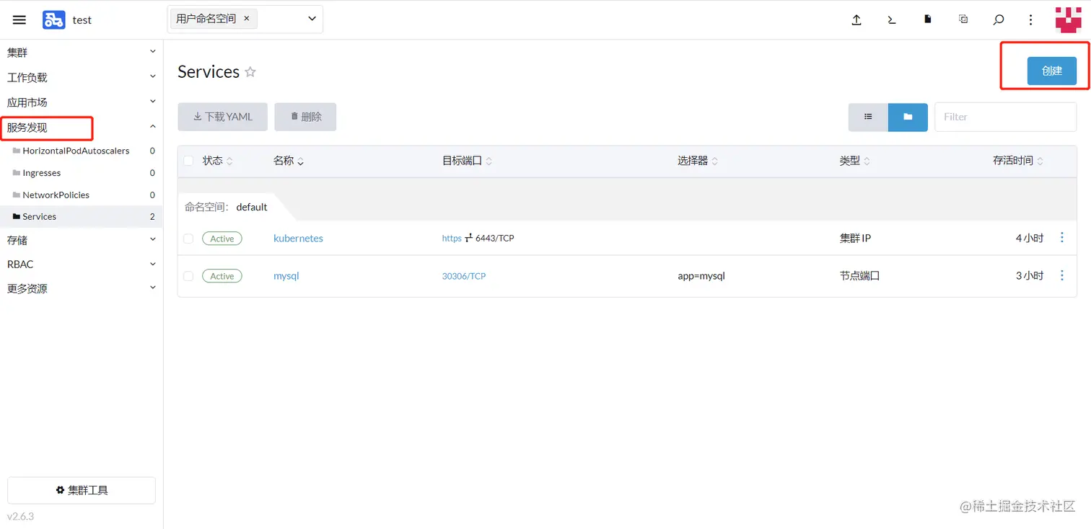
Task: Expand the 更多资源 sidebar section
Action: tap(81, 288)
